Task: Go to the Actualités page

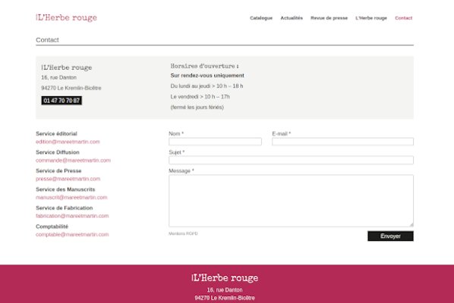Action: (x=292, y=18)
